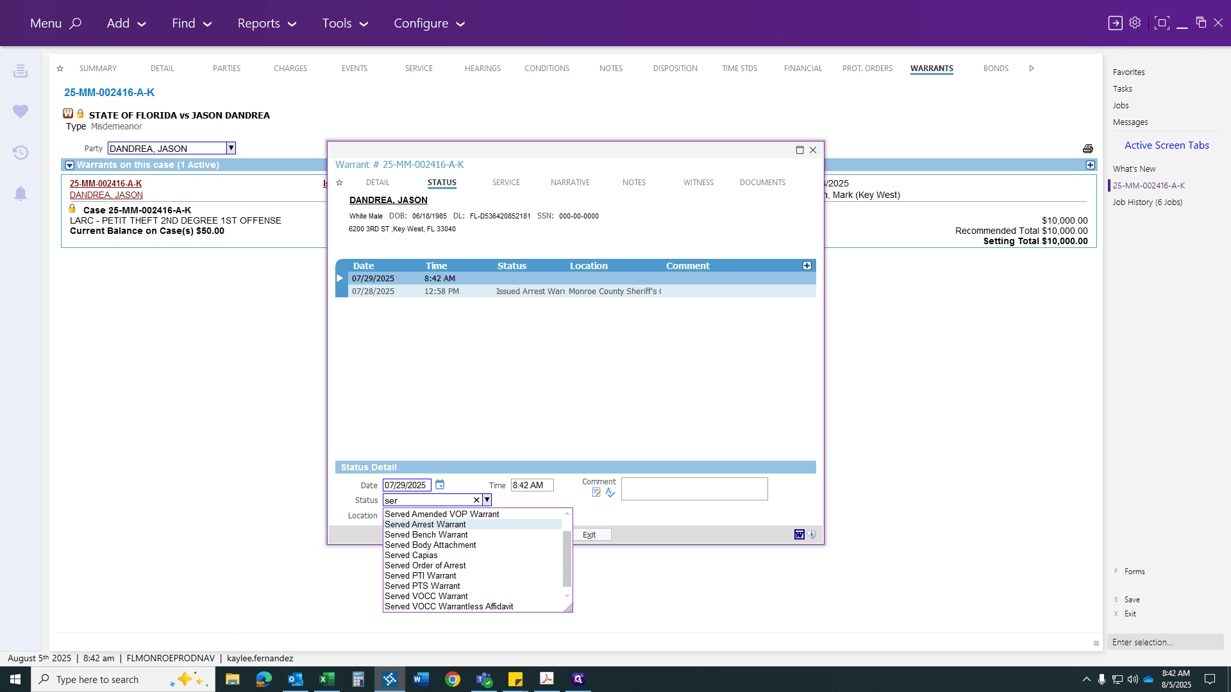Click the print icon above warrants list
The image size is (1231, 692).
1088,149
